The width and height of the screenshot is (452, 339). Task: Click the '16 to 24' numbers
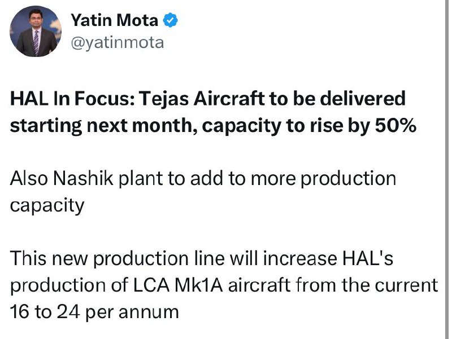coord(45,312)
